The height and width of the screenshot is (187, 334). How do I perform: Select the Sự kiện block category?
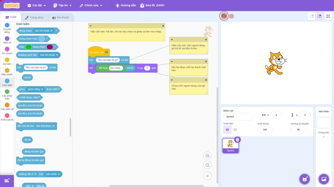point(7,61)
